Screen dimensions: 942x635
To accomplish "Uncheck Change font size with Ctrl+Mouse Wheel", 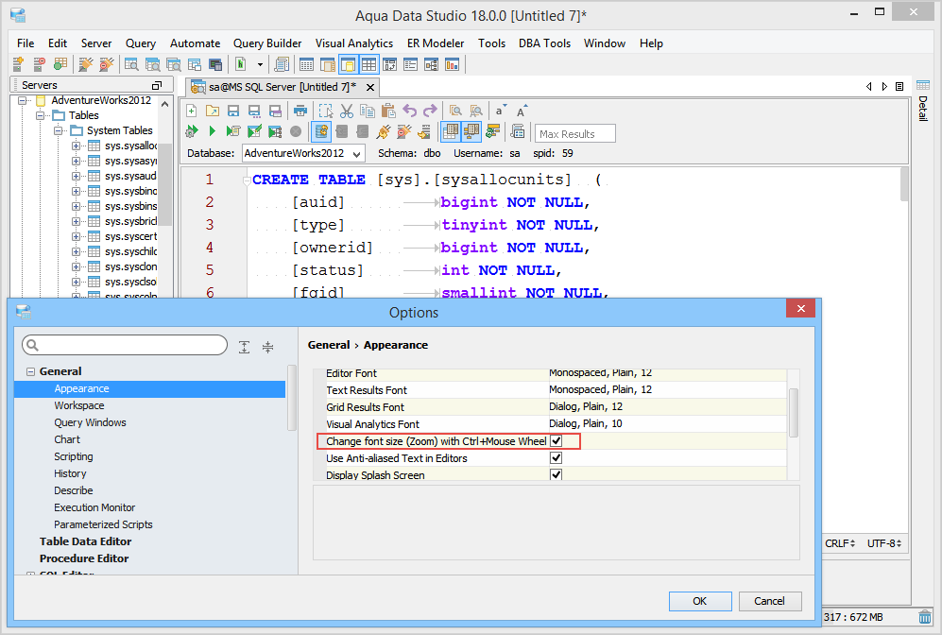I will 557,441.
